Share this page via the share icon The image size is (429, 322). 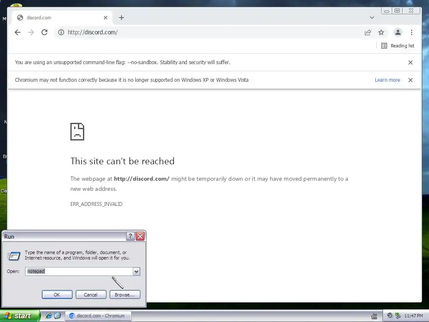coord(368,32)
